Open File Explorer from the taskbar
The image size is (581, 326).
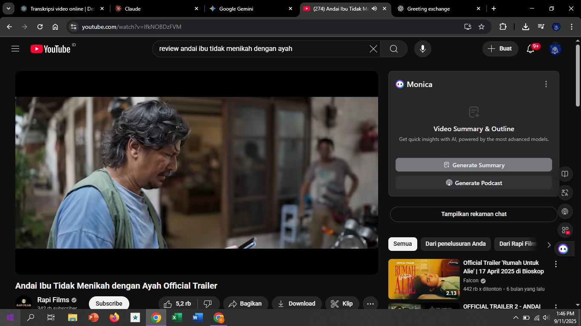72,318
